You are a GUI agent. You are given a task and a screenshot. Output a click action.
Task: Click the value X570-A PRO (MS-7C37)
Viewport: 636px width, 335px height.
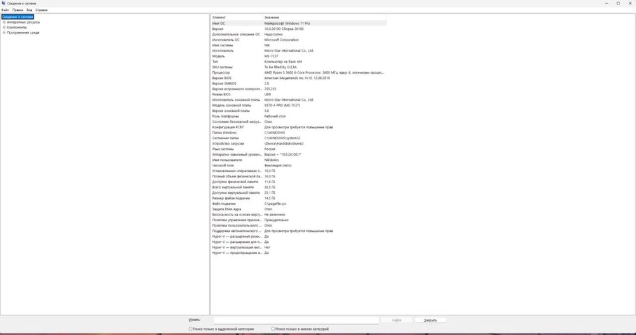pos(282,106)
